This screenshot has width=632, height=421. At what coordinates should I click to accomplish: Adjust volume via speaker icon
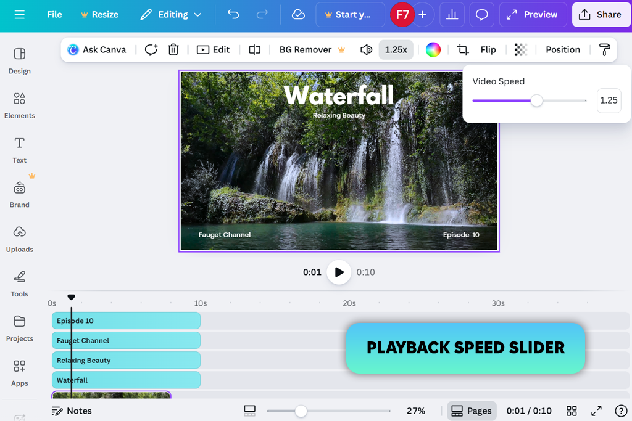366,49
